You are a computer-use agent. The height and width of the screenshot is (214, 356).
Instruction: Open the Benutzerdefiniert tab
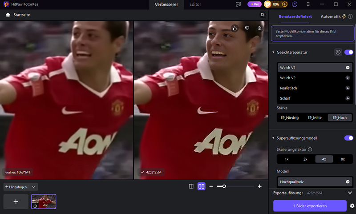pyautogui.click(x=295, y=16)
